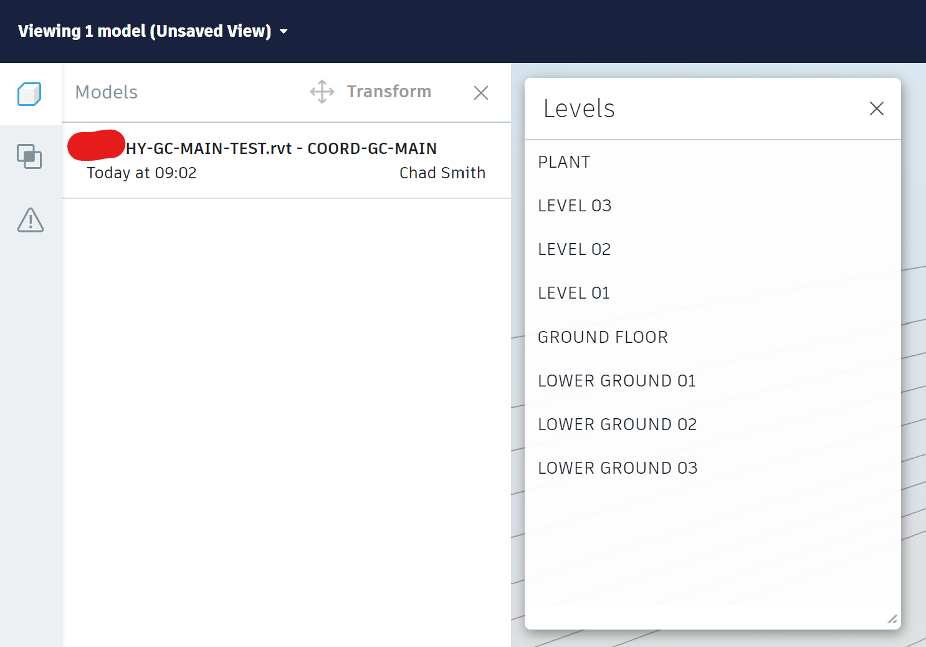Toggle LEVEL 02 visibility
Screen dimensions: 926x647
(574, 249)
